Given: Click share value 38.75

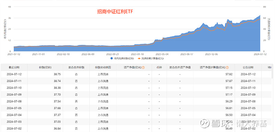Looking at the screenshot, I should pos(57,74).
